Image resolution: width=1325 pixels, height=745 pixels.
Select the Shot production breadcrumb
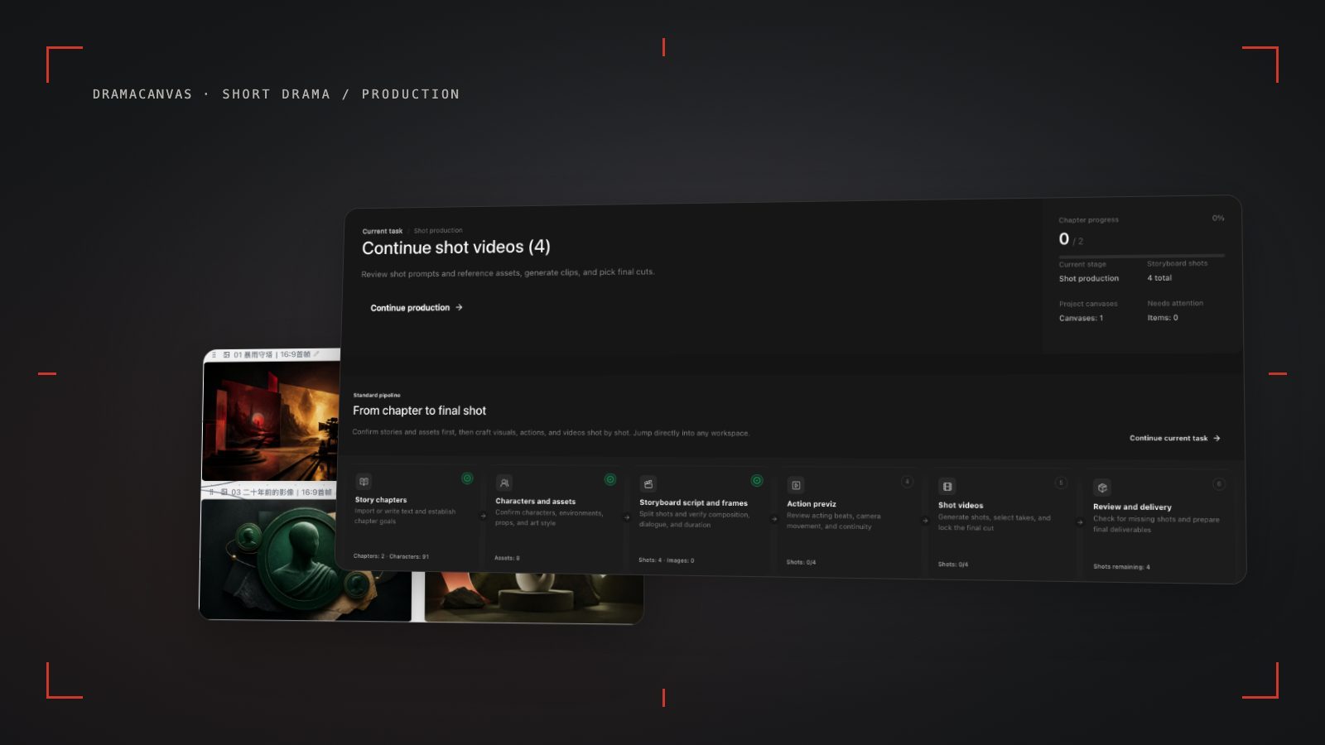438,231
